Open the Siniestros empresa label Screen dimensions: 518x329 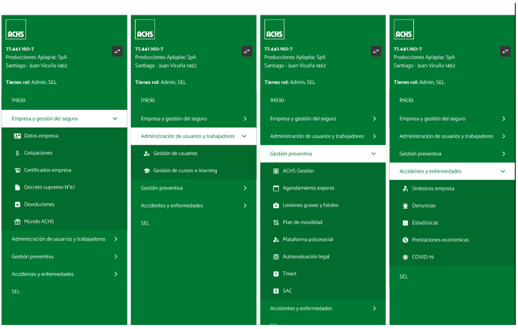click(433, 189)
